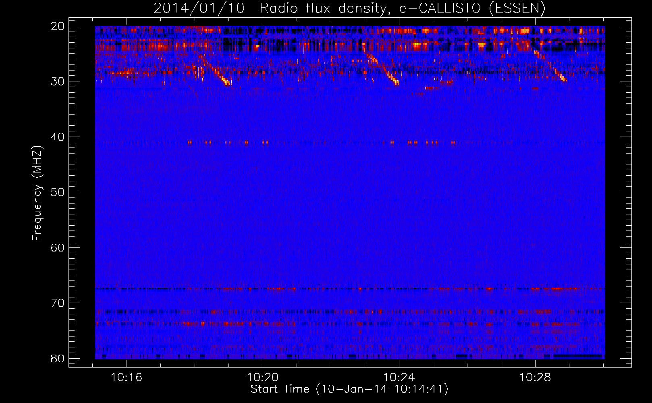Click the Start Time axis label
This screenshot has height=403, width=652.
(x=349, y=389)
